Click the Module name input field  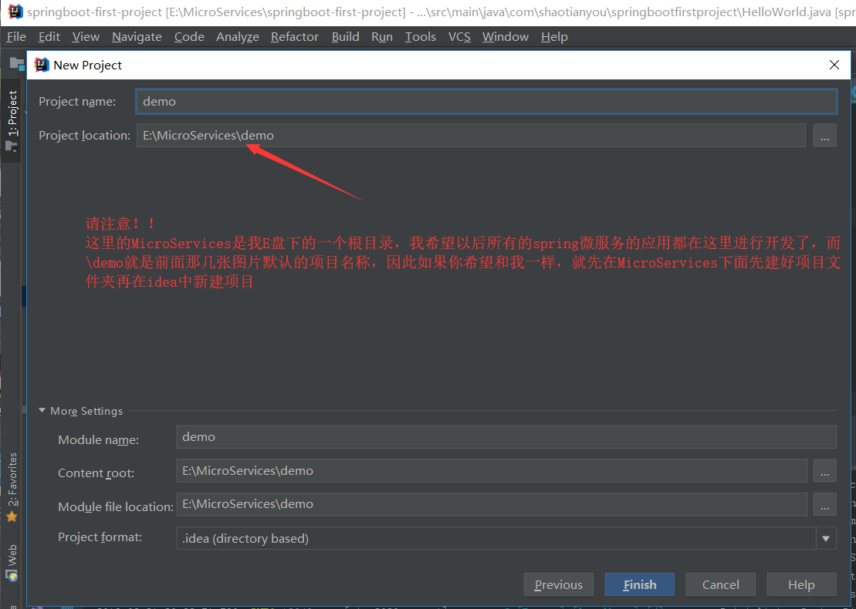click(506, 437)
